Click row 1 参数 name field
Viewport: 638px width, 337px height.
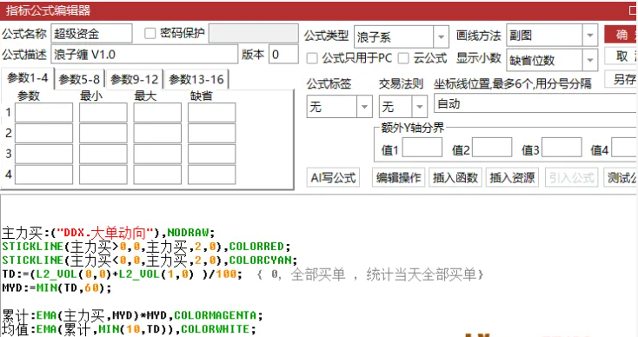coord(44,113)
